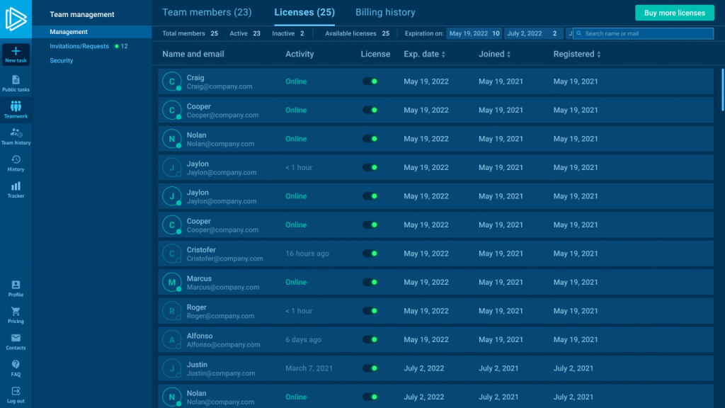Log out via sidebar icon
Viewport: 725px width, 408px height.
coord(16,395)
